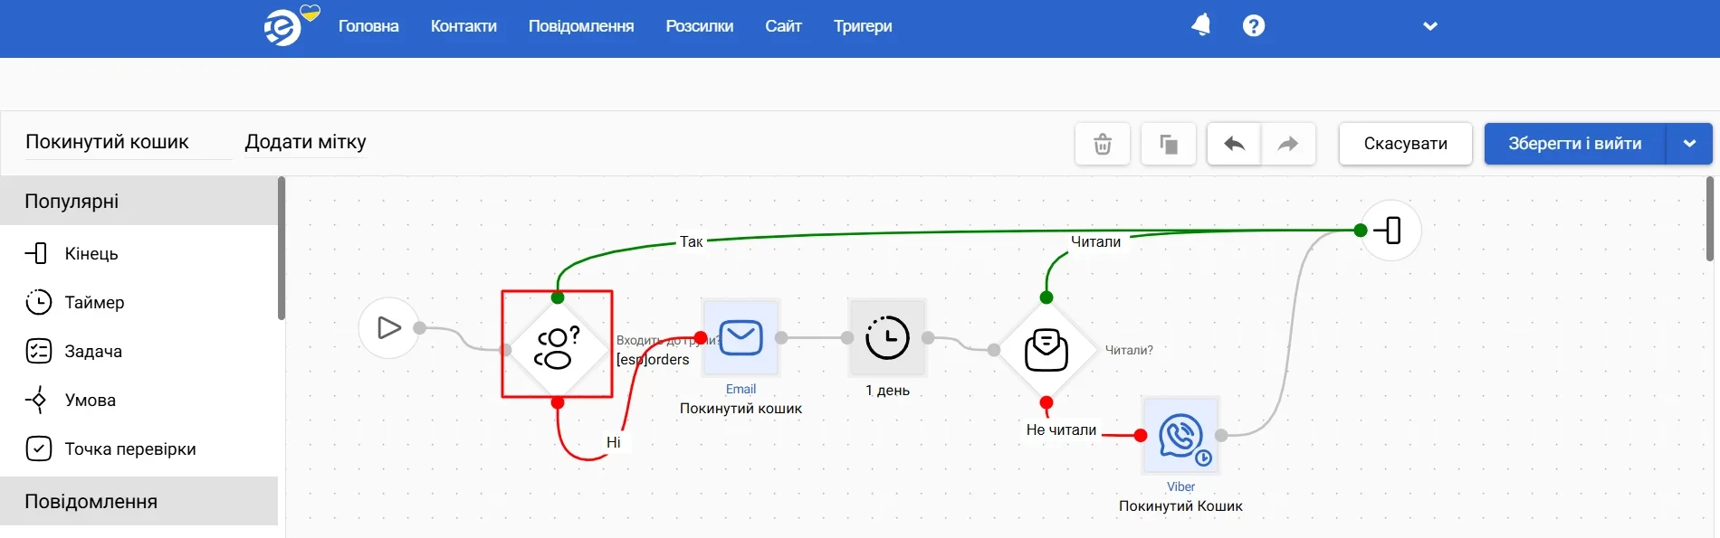Expand the account dropdown chevron in header

(x=1430, y=26)
